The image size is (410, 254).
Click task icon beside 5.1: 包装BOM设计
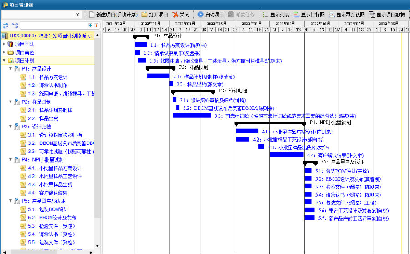[x=23, y=209]
